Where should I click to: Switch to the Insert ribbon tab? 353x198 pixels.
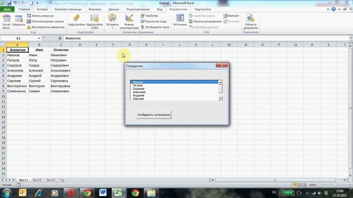coord(42,9)
